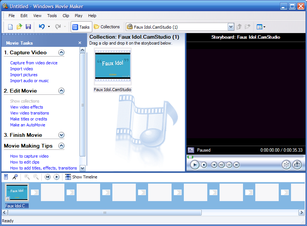
Task: Open the Play menu
Action: (x=79, y=16)
